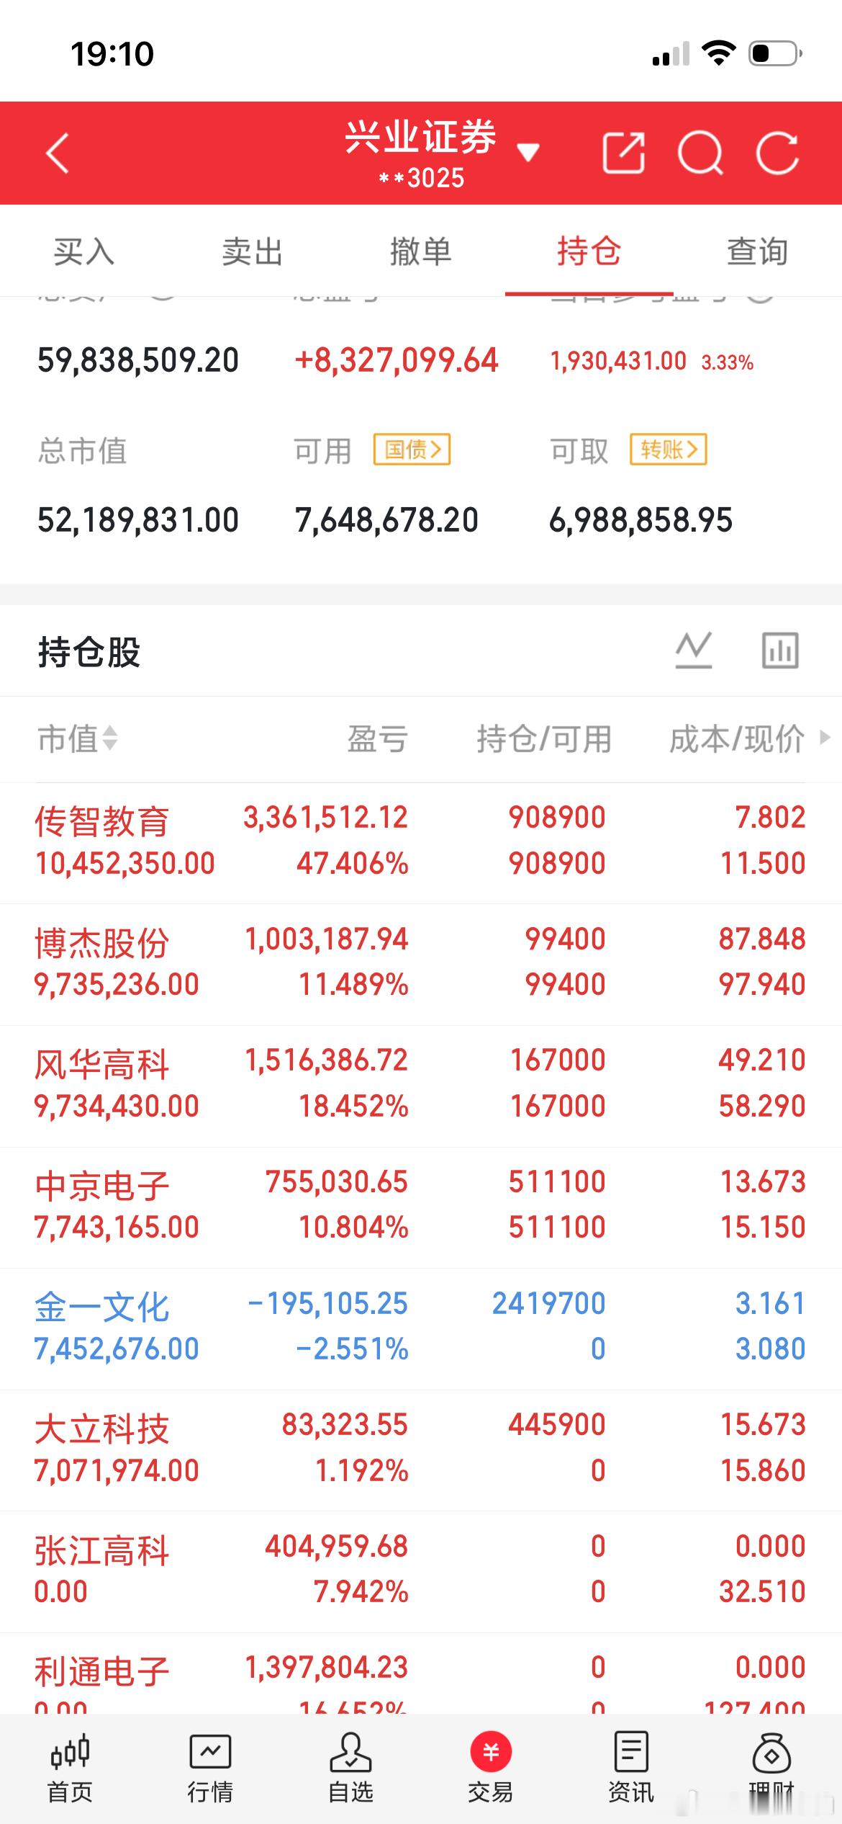Viewport: 842px width, 1824px height.
Task: Tap 风华高科 market value 9,734,430.00
Action: (117, 1107)
